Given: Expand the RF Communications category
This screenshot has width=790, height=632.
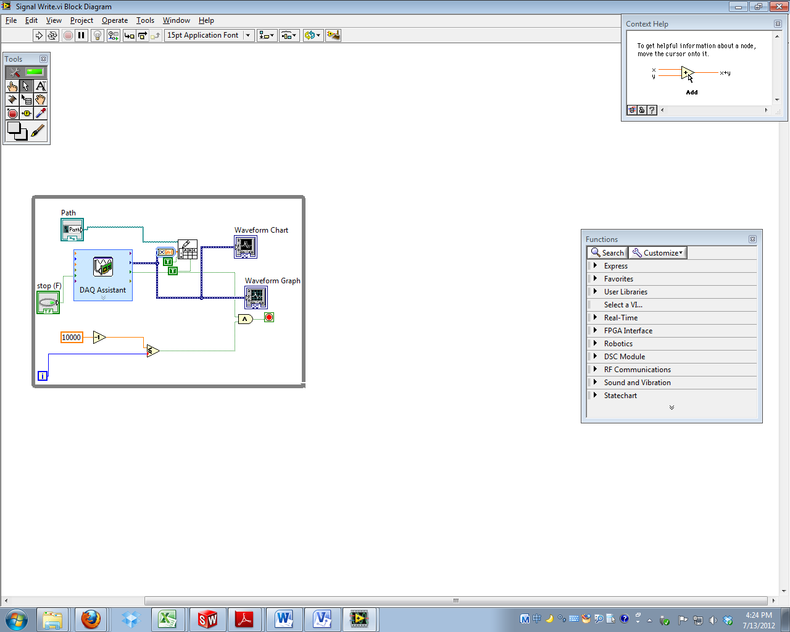Looking at the screenshot, I should tap(672, 370).
